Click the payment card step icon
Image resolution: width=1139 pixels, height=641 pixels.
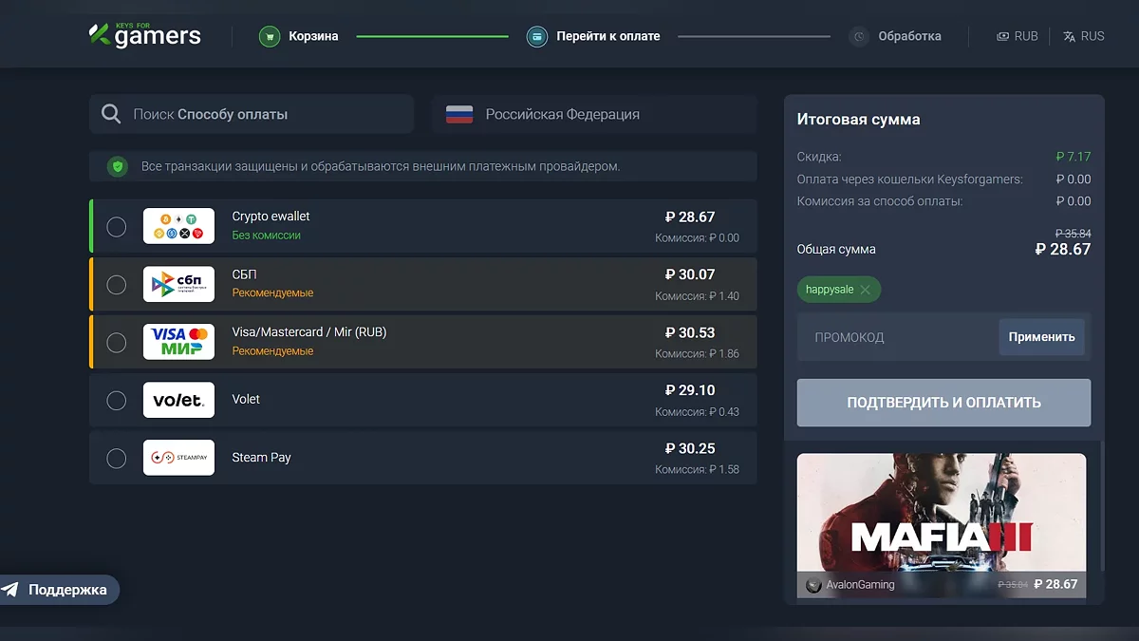pyautogui.click(x=537, y=37)
